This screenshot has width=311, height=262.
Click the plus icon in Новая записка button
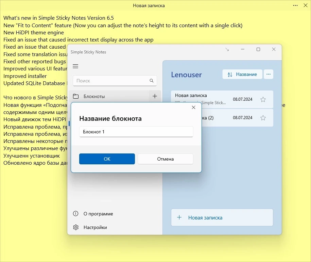point(179,217)
